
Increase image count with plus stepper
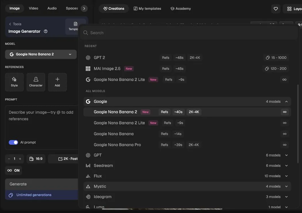20,159
